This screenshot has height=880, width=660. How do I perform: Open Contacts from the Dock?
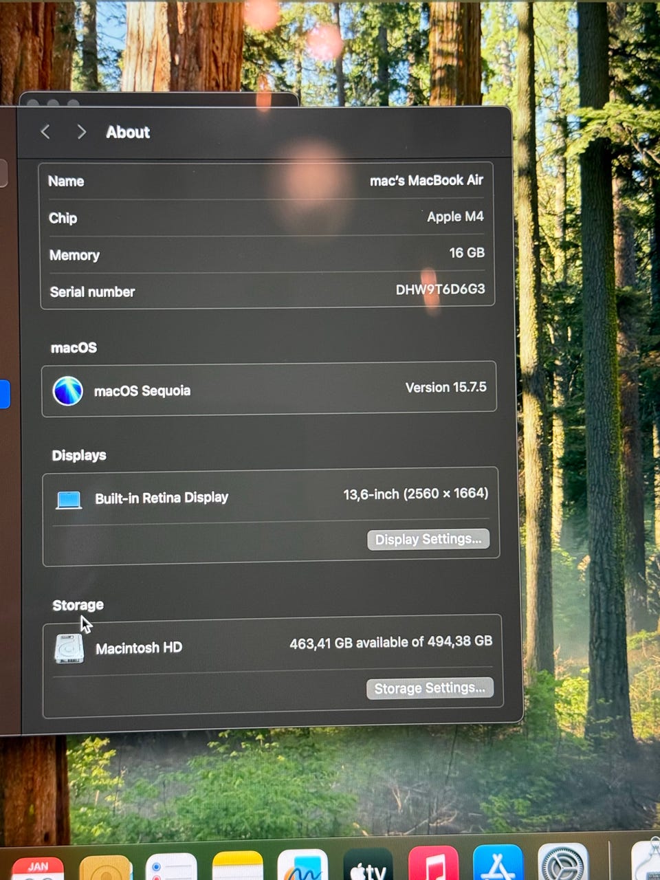[x=105, y=868]
